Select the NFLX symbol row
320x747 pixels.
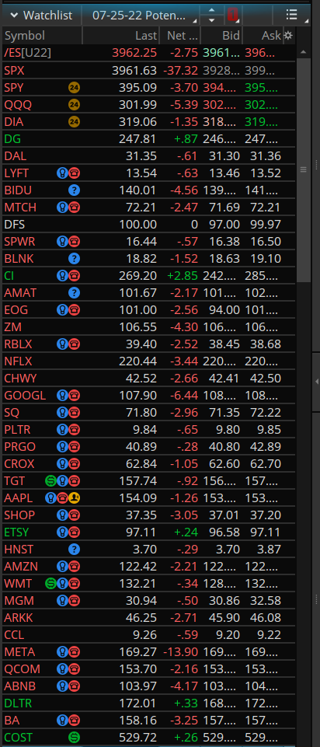pyautogui.click(x=148, y=361)
